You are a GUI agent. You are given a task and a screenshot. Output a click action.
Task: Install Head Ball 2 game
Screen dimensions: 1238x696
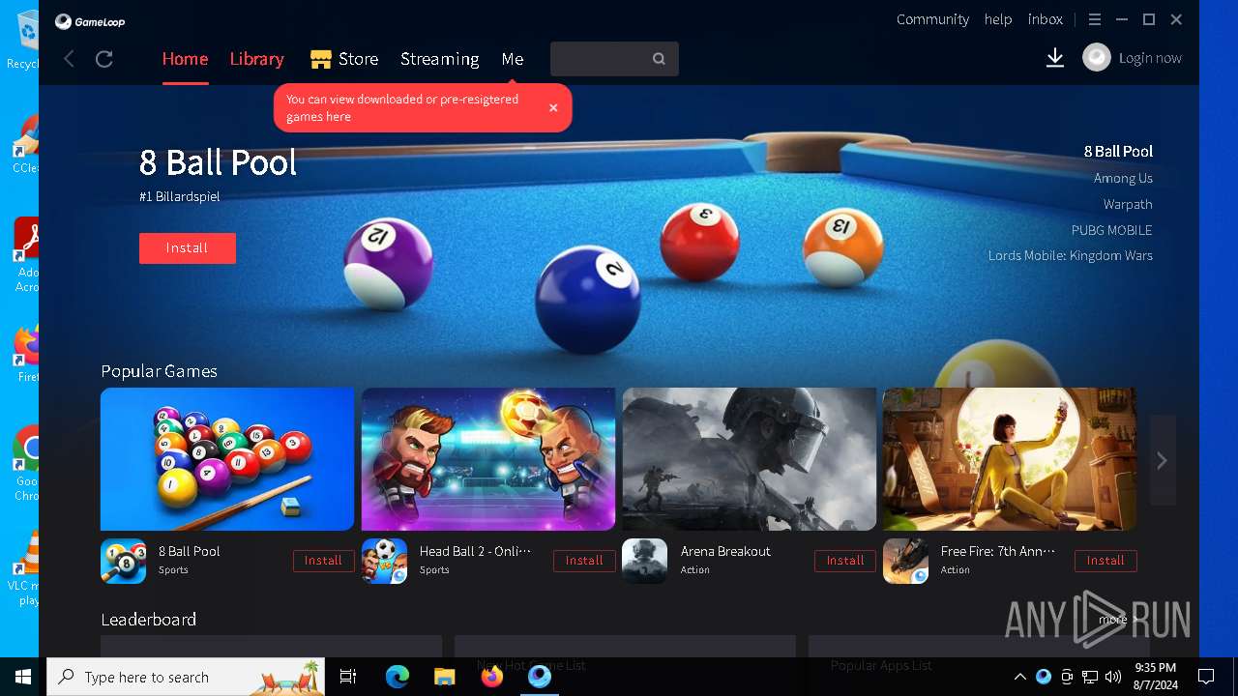tap(584, 561)
